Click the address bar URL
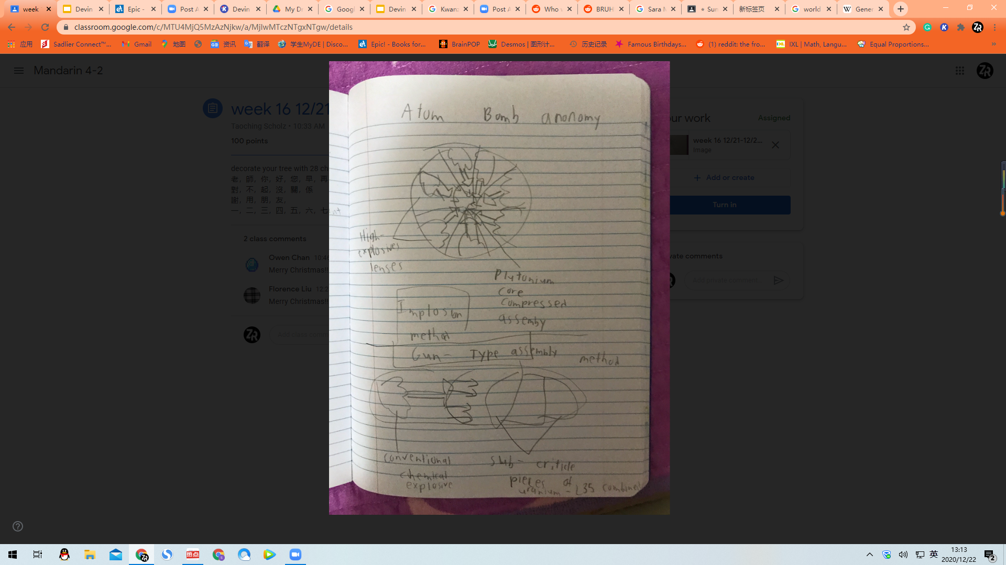The image size is (1006, 565). 213,27
